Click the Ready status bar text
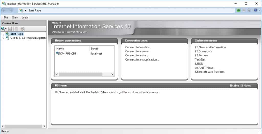Viewport: 262px width, 134px height. [x=5, y=131]
